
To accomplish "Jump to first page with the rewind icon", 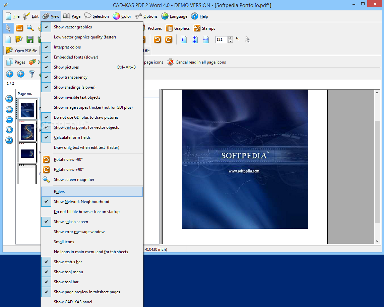I will pyautogui.click(x=9, y=99).
